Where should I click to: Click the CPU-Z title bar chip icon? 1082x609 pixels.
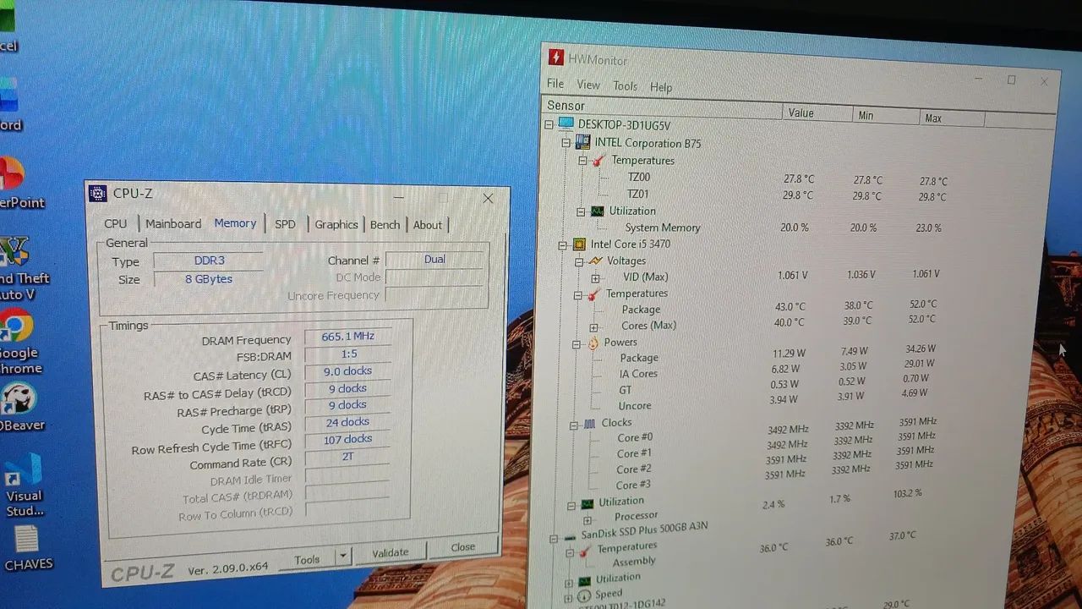point(98,193)
